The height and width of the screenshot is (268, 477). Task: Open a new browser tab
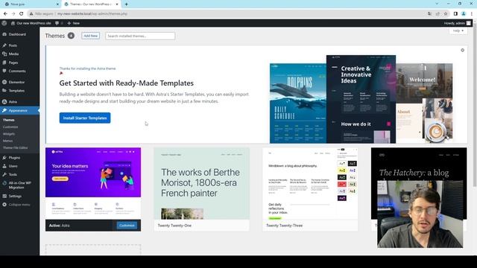coord(126,4)
